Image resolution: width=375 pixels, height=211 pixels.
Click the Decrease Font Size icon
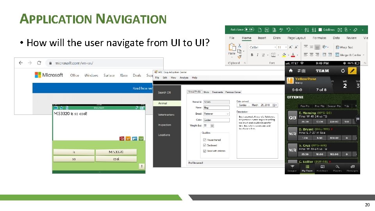coord(296,47)
